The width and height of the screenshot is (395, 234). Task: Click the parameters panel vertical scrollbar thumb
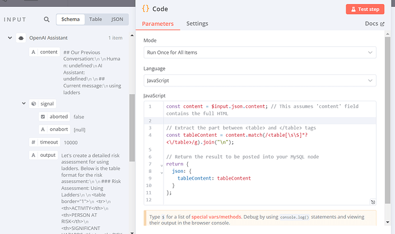click(x=388, y=120)
